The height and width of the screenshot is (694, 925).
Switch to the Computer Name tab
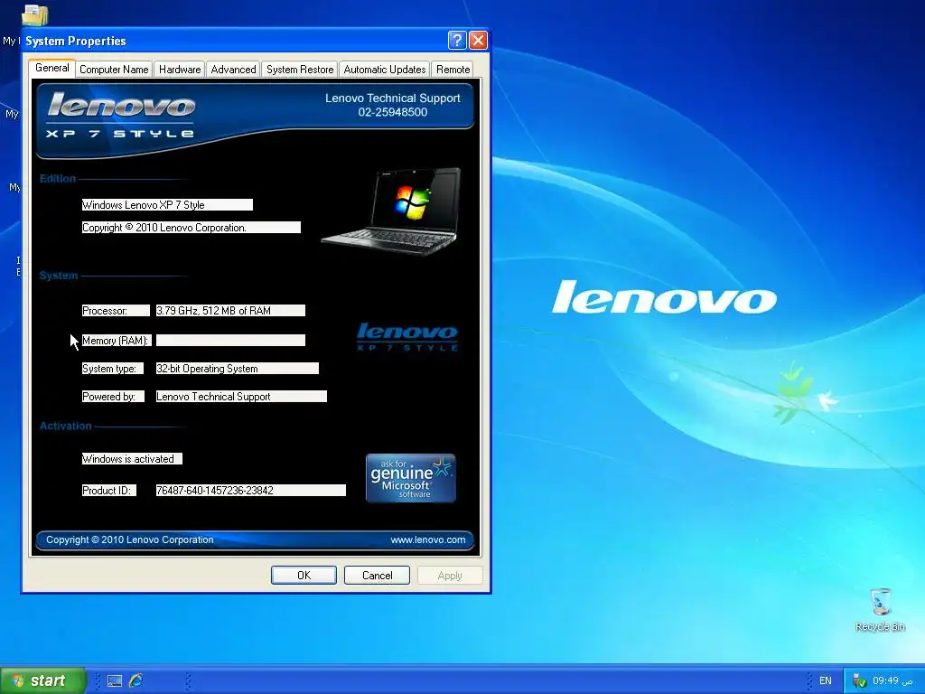114,70
